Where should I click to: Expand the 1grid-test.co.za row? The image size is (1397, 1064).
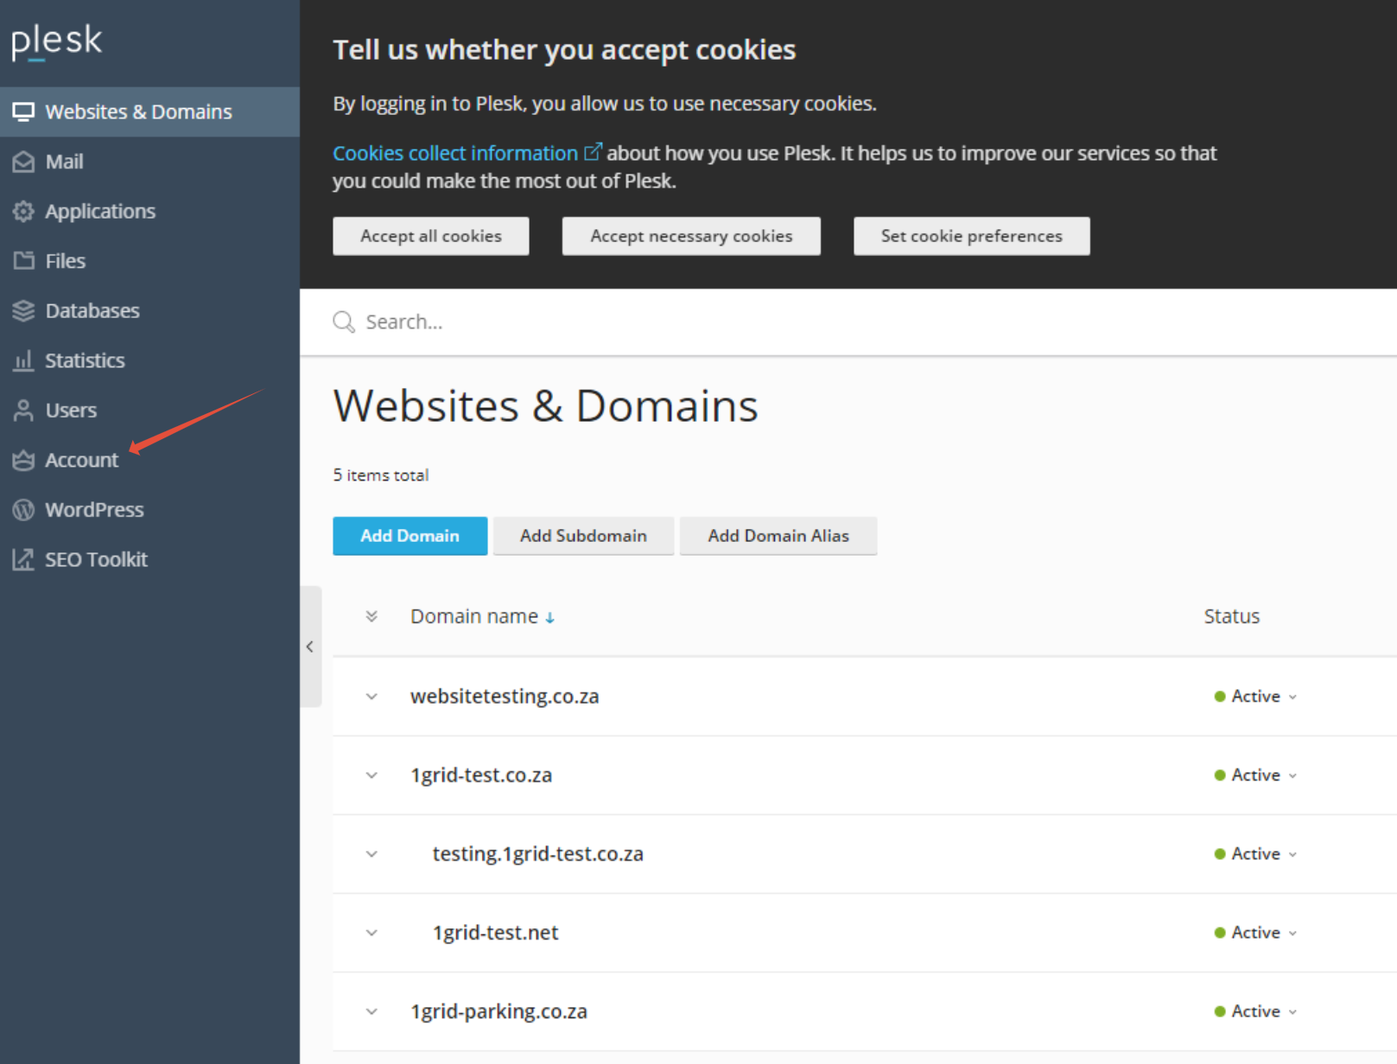[x=371, y=775]
